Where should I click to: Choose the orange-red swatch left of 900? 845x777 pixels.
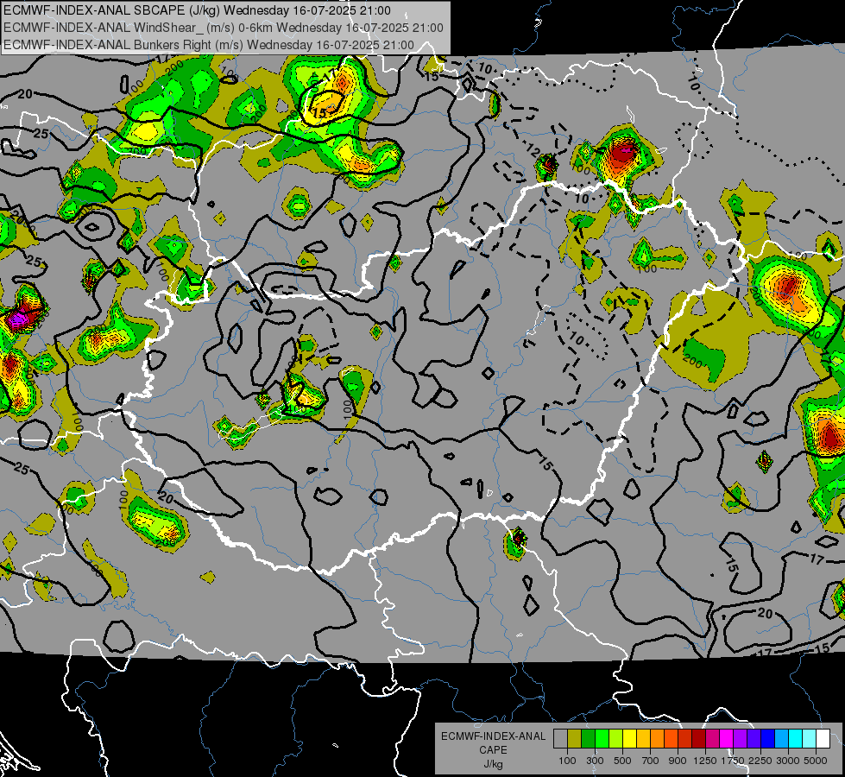[x=671, y=739]
